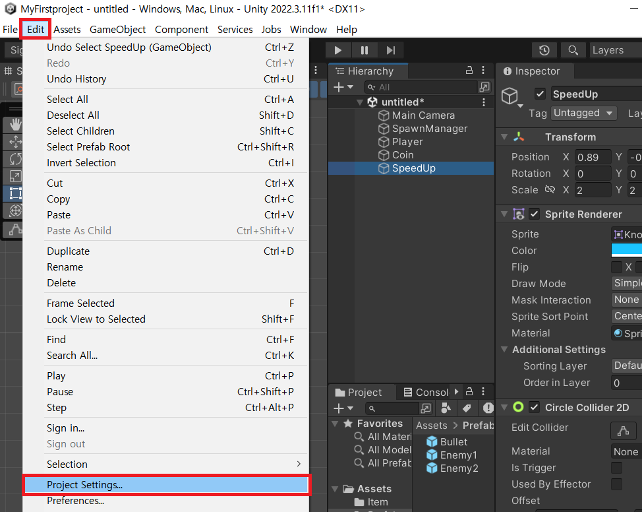
Task: Open the GameObject menu
Action: point(117,30)
